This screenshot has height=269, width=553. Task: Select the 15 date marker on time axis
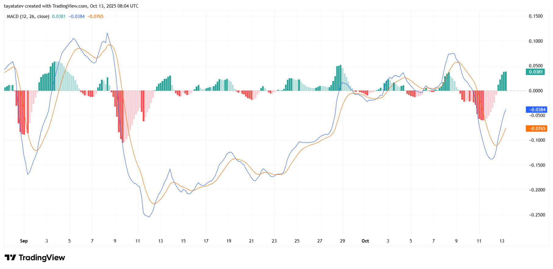183,241
